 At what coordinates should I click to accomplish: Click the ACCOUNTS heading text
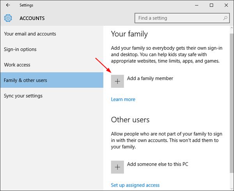point(32,18)
